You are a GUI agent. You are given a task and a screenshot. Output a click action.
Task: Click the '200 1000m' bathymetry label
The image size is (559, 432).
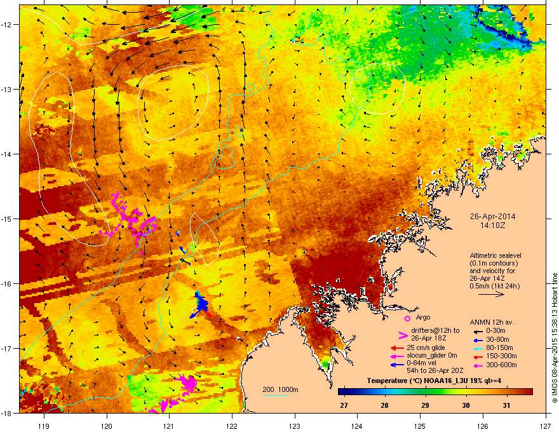click(x=280, y=389)
